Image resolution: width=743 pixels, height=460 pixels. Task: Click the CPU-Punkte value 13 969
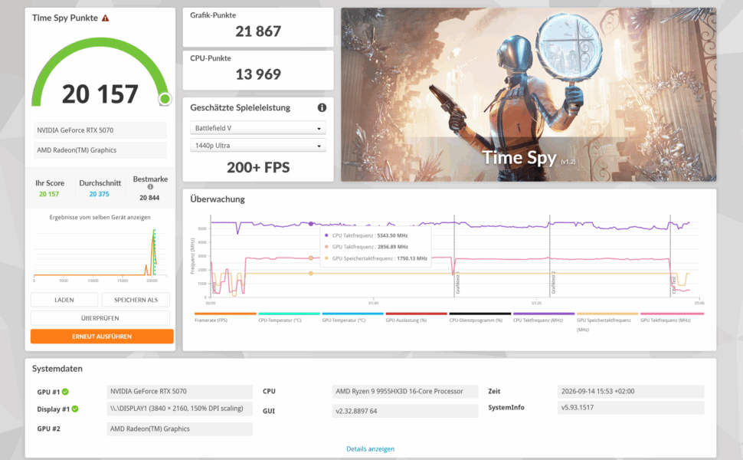pyautogui.click(x=258, y=74)
